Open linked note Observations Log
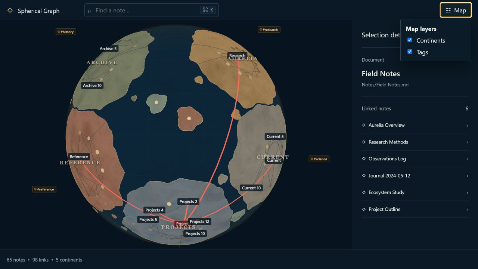The width and height of the screenshot is (478, 269). tap(415, 159)
